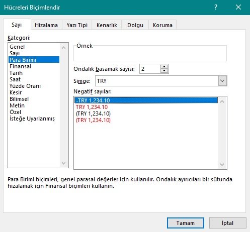Choose the Finansal category

point(34,66)
